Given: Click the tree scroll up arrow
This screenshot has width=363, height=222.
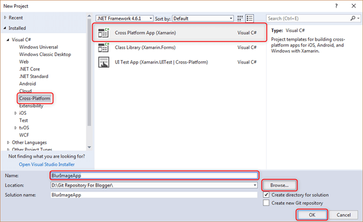Looking at the screenshot, I should pos(89,16).
